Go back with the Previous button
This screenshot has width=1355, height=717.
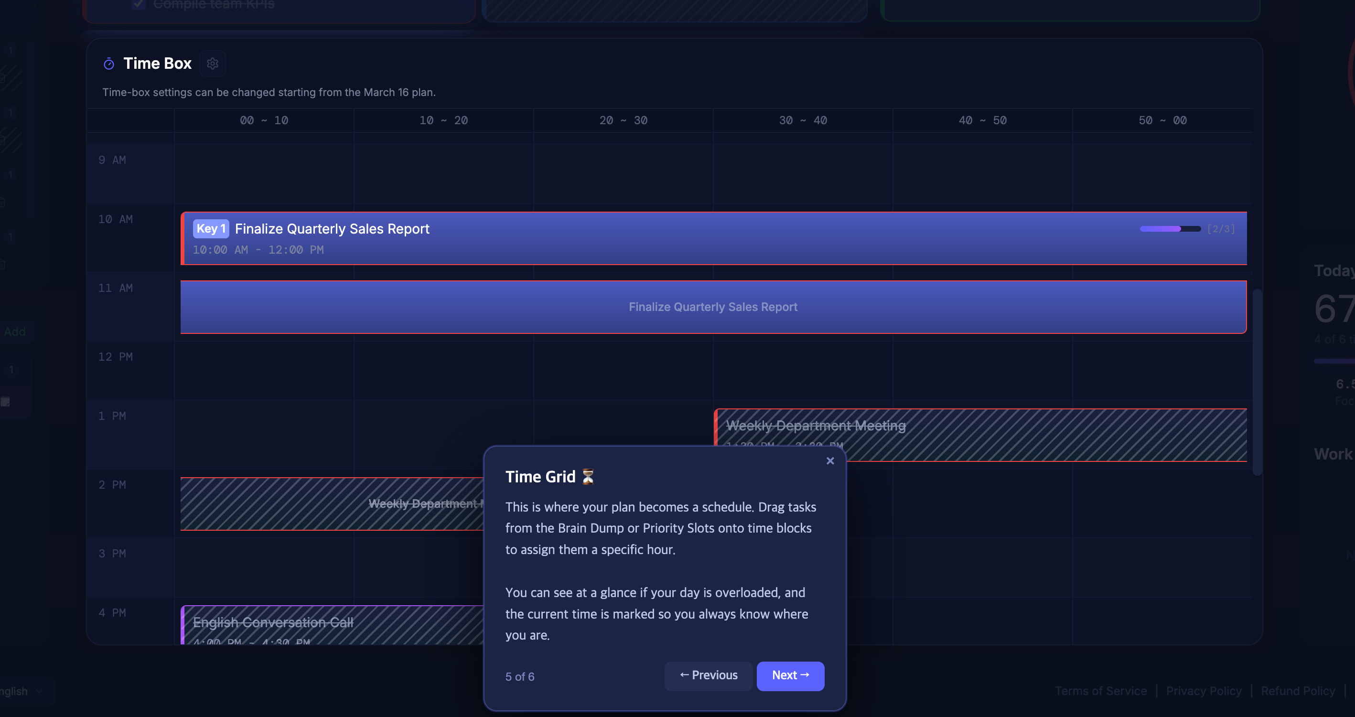point(708,675)
